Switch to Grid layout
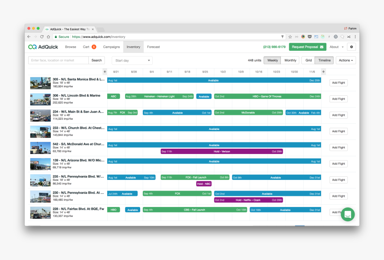The width and height of the screenshot is (384, 260). tap(309, 60)
